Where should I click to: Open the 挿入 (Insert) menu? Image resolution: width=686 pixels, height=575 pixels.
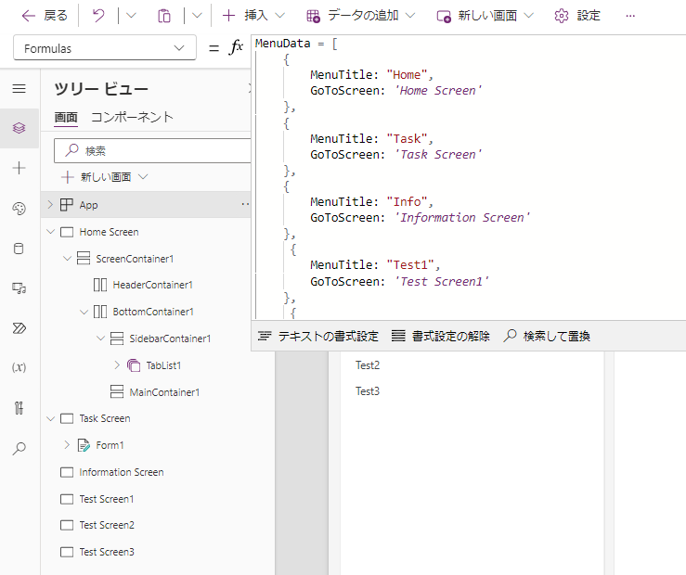click(253, 16)
